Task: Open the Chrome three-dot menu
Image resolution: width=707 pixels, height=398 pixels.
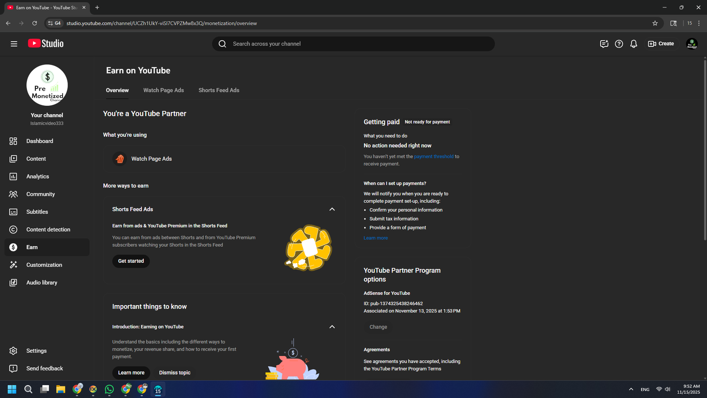Action: pos(699,23)
